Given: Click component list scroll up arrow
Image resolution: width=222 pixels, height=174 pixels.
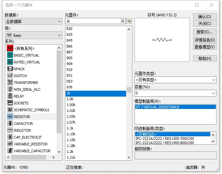Looking at the screenshot, I should (x=129, y=29).
